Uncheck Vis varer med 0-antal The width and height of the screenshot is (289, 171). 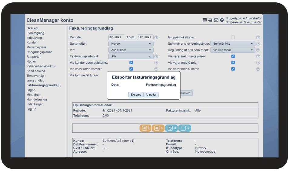point(233,69)
